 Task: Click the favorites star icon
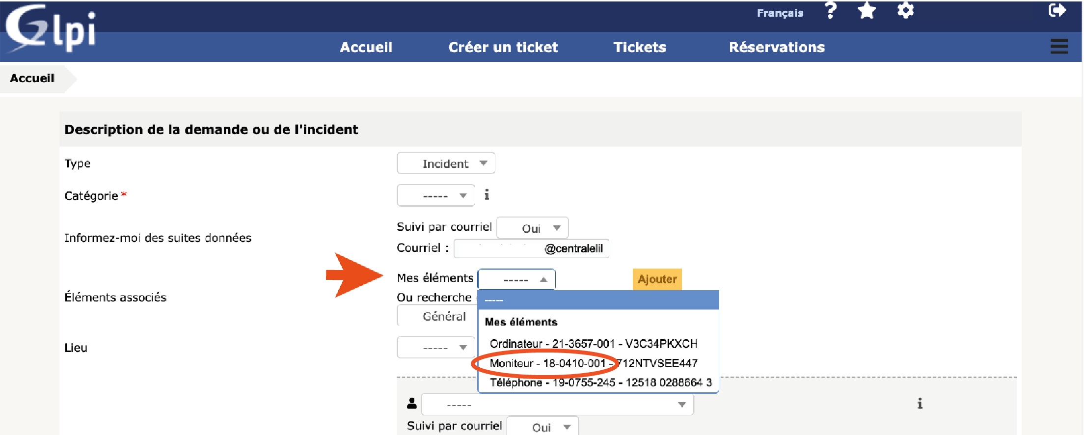(x=867, y=11)
